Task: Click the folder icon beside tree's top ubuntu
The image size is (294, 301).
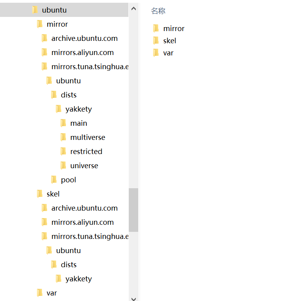Action: point(35,10)
